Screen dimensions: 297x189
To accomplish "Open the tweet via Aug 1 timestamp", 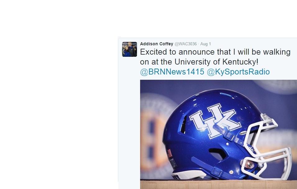I will pos(206,44).
